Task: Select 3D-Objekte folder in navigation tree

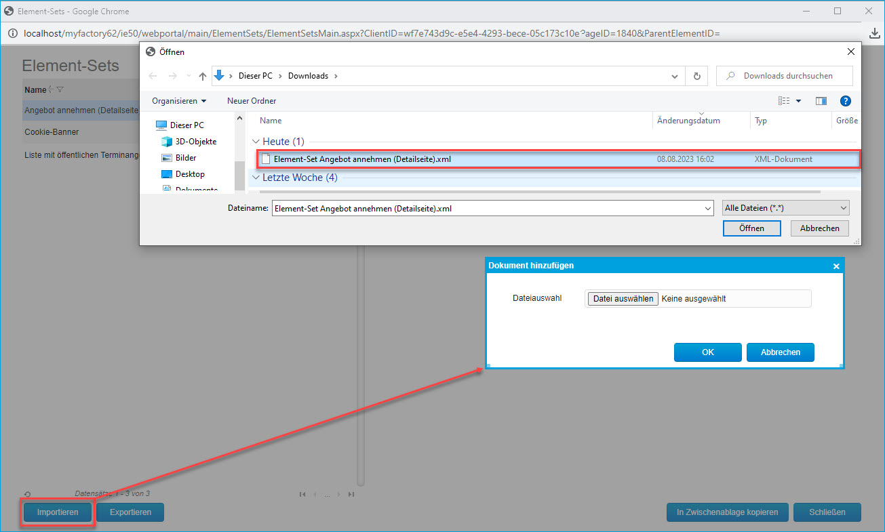Action: [195, 142]
